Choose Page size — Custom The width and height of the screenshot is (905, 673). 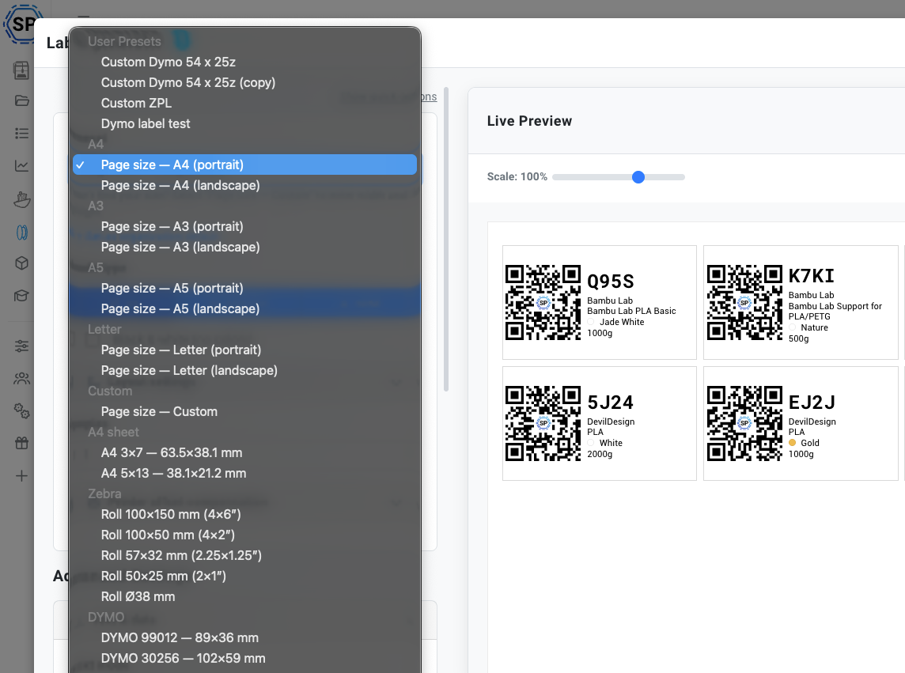244,411
